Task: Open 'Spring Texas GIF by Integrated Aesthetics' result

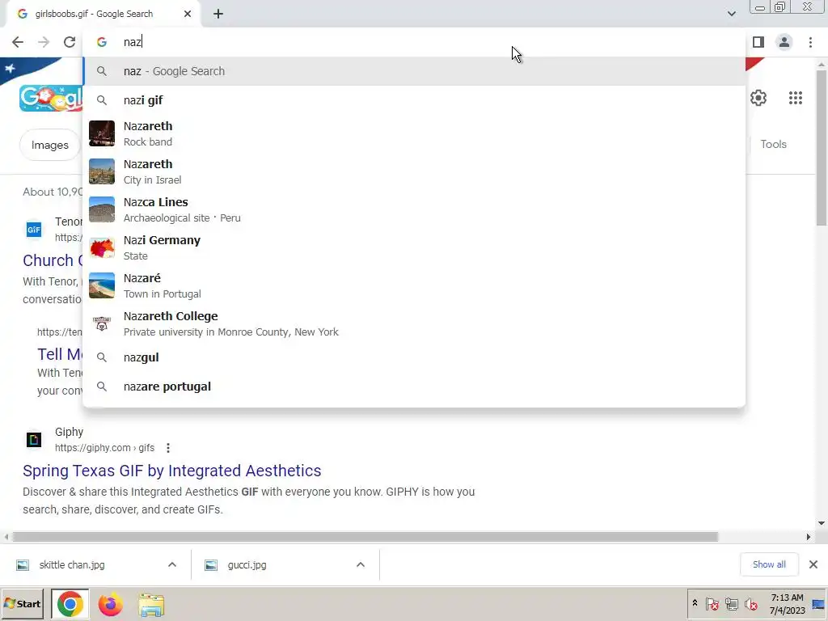Action: pyautogui.click(x=171, y=471)
